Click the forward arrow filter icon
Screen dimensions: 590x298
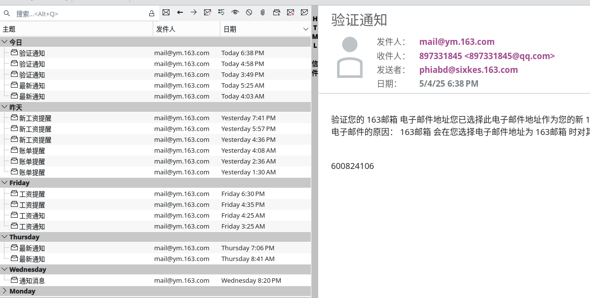(x=194, y=12)
